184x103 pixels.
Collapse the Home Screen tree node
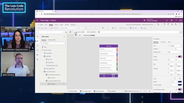coord(41,50)
